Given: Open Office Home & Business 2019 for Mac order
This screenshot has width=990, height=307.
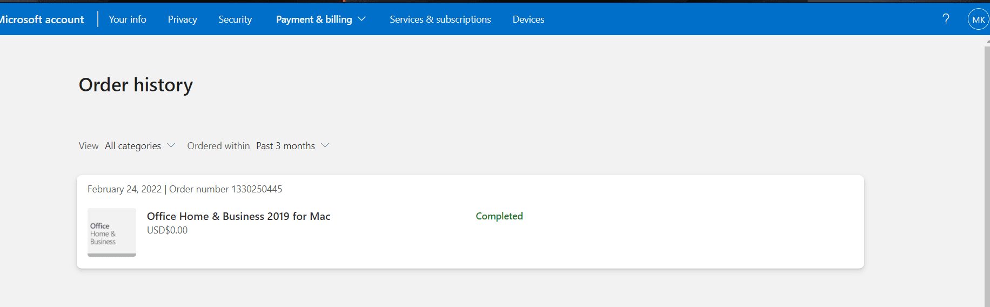Looking at the screenshot, I should coord(238,216).
